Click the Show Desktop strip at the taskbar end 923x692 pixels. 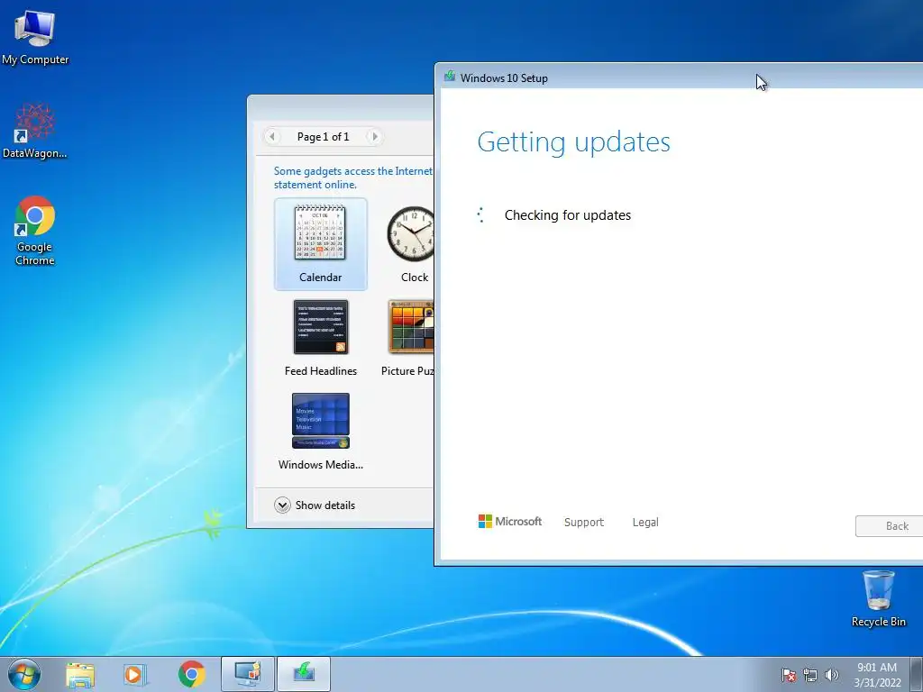pyautogui.click(x=917, y=674)
